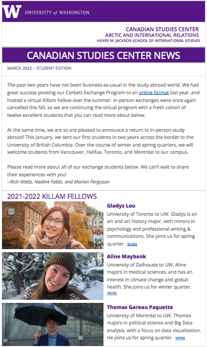The image size is (207, 347).
Task: Click the Rich Watts, Nadine Fabbi signature line
Action: tap(58, 182)
